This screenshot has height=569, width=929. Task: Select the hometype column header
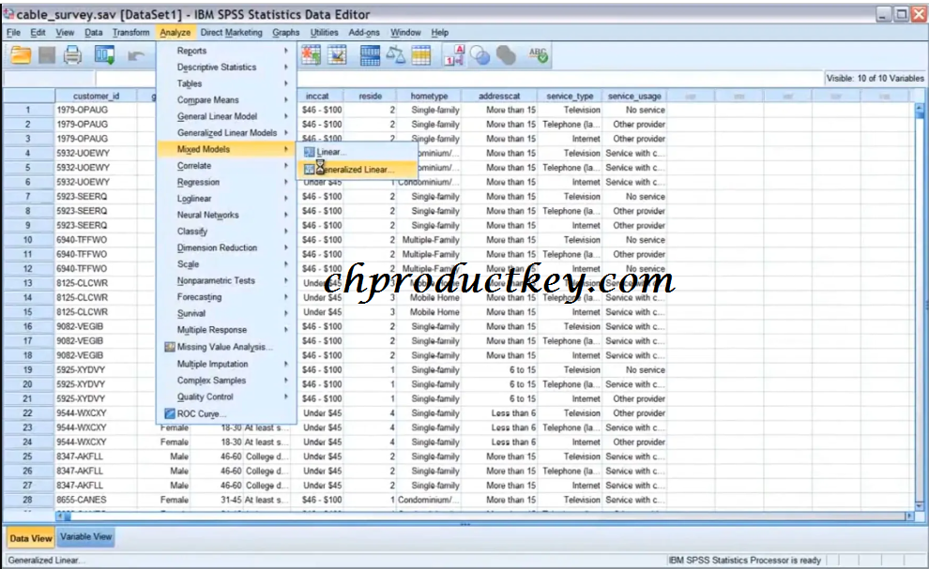click(x=430, y=96)
